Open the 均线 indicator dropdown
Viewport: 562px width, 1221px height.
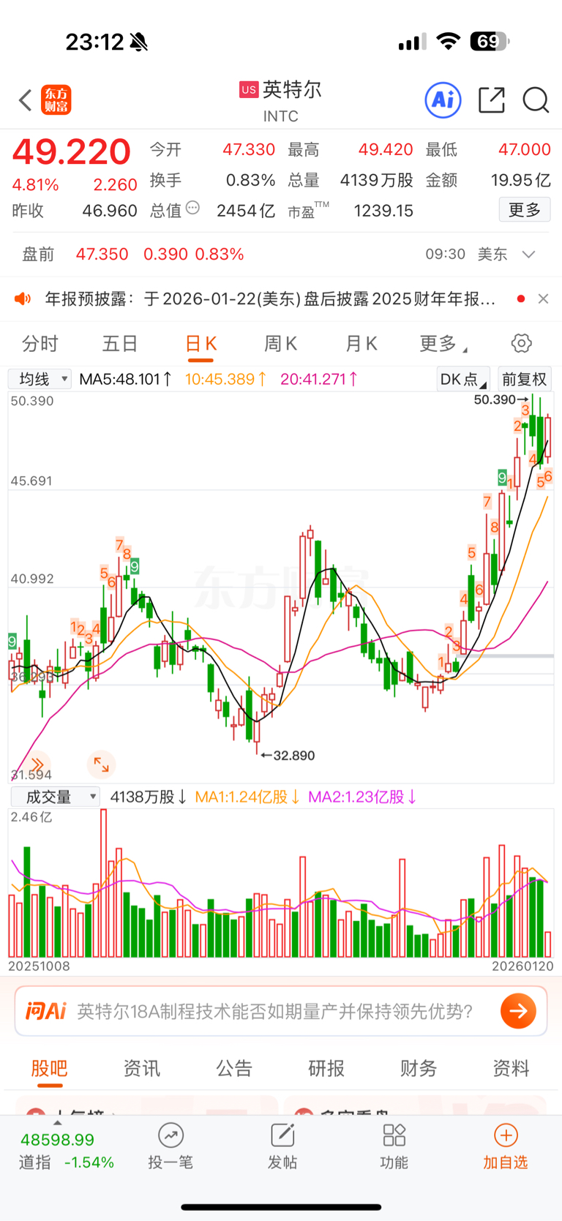(40, 379)
